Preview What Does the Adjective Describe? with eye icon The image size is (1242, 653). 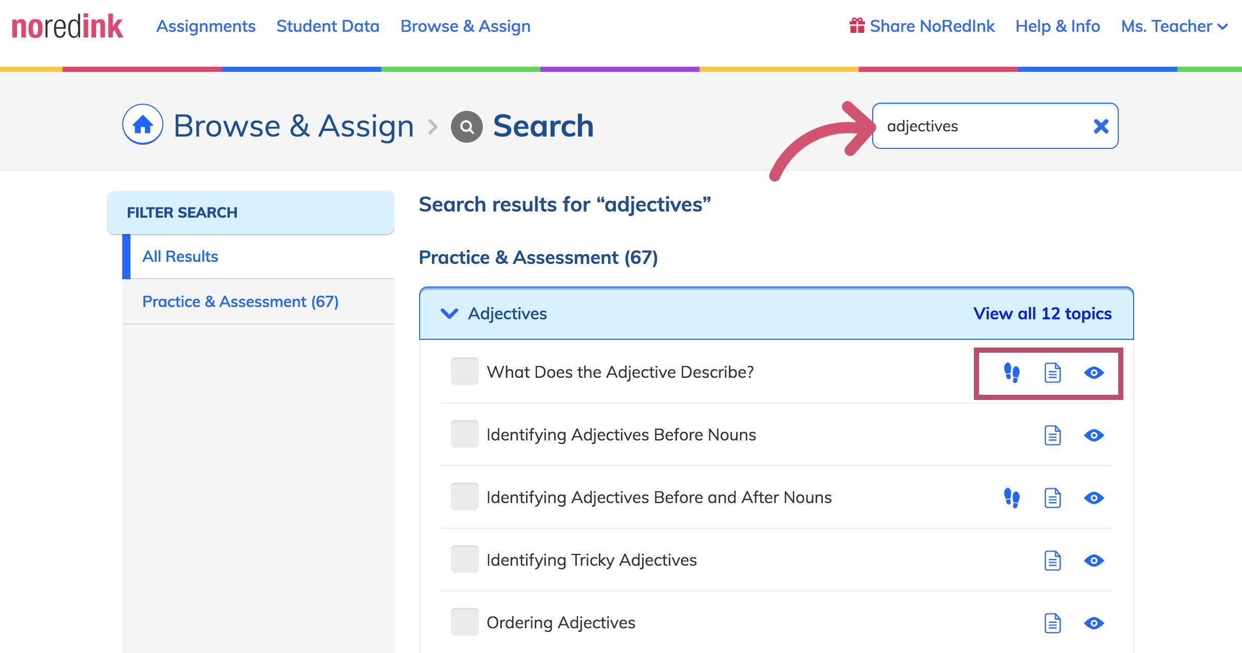[x=1094, y=373]
